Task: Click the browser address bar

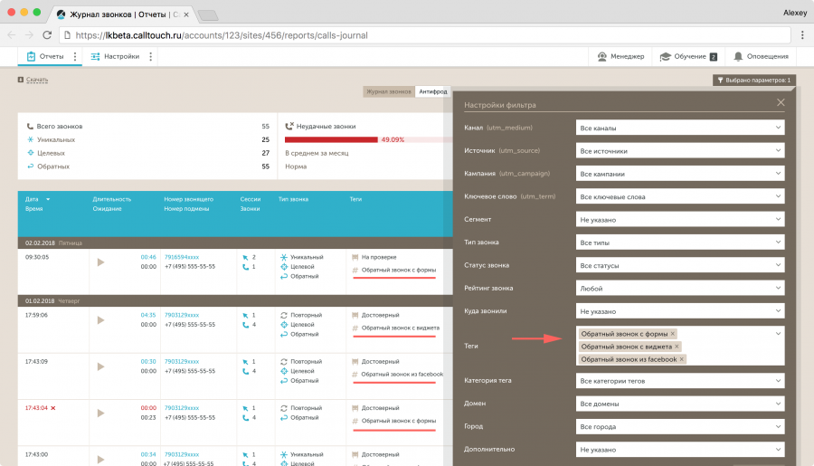Action: [x=407, y=35]
